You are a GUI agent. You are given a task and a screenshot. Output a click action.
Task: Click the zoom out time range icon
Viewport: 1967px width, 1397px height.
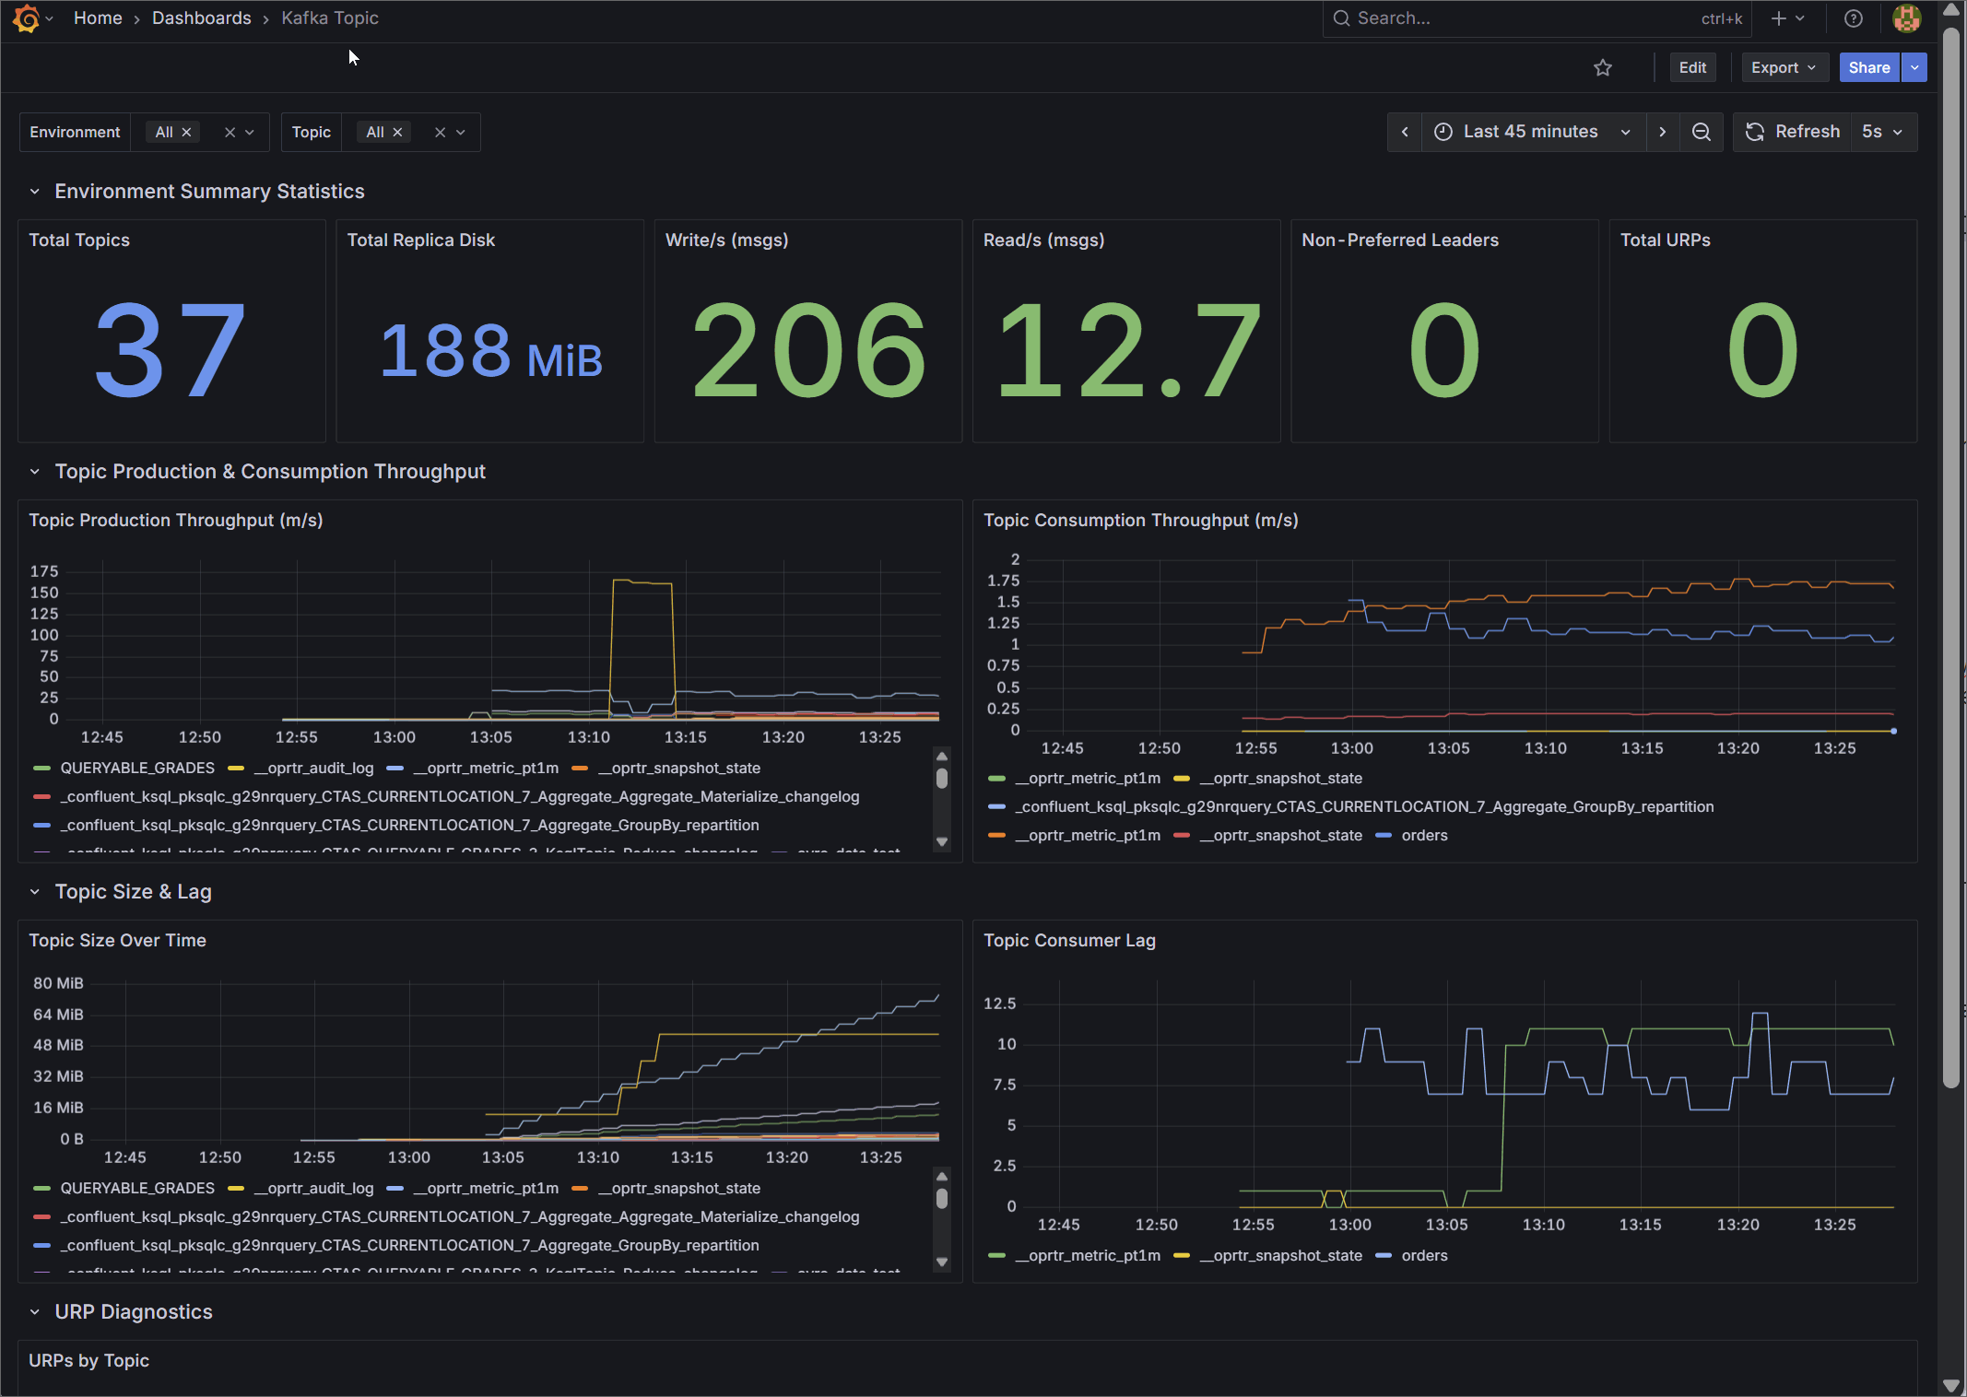(x=1702, y=132)
